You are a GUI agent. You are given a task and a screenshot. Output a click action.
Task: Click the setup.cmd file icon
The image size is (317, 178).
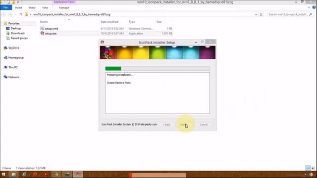coord(42,29)
